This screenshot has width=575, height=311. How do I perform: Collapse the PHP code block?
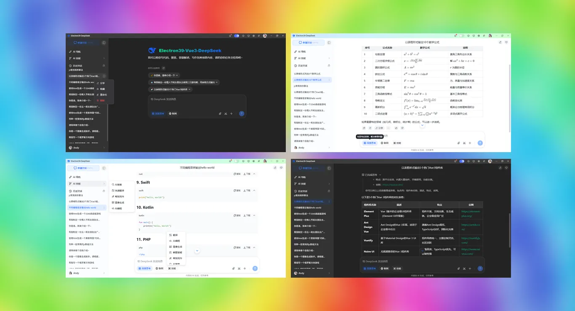(x=254, y=247)
